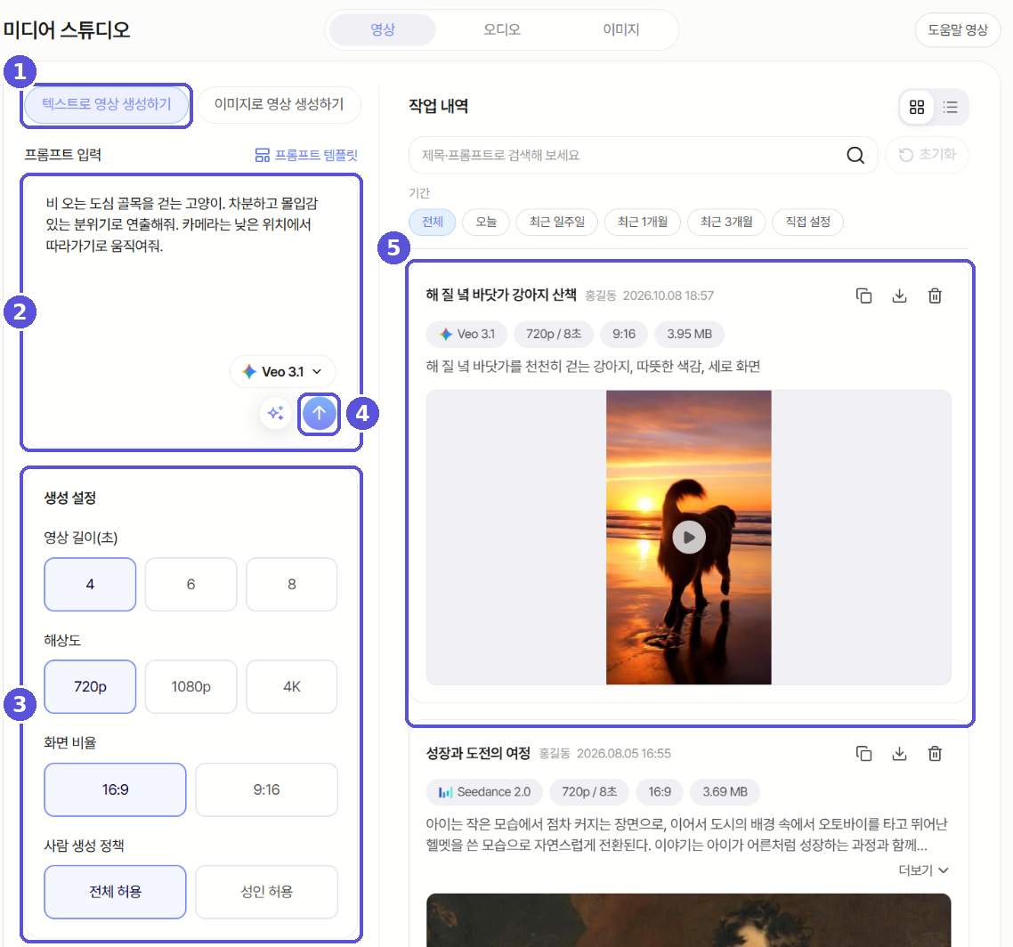Set video length to 6 seconds
Viewport: 1013px width, 947px height.
(x=190, y=584)
